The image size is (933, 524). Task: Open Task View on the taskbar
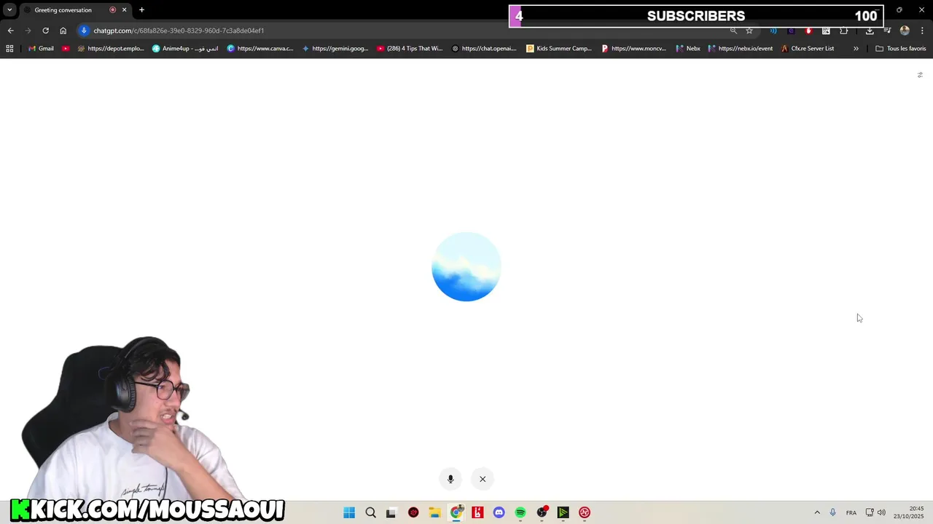click(x=391, y=512)
